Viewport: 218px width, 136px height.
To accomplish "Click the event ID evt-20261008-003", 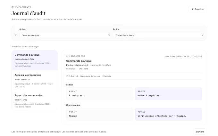I will pyautogui.click(x=75, y=56).
